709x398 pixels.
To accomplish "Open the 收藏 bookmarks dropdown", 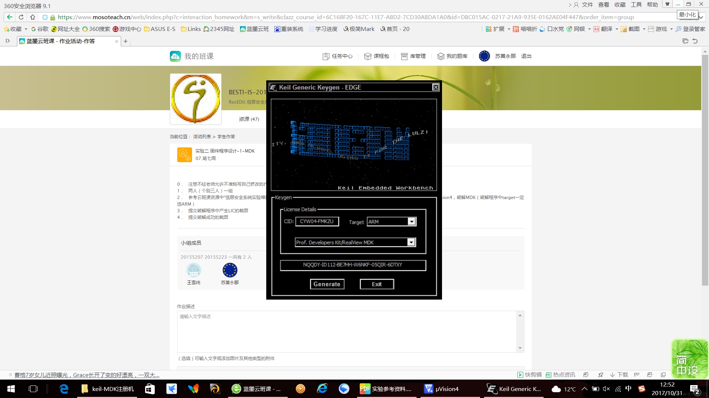I will coord(26,29).
